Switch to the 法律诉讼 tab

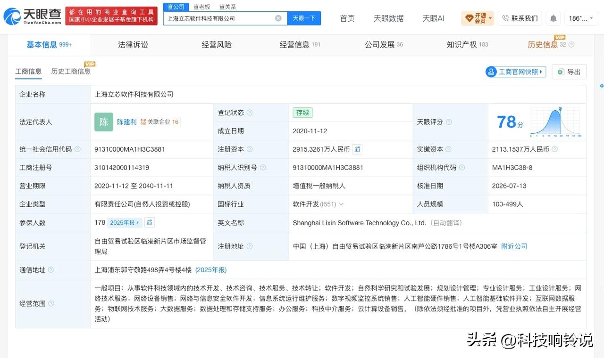[x=133, y=45]
